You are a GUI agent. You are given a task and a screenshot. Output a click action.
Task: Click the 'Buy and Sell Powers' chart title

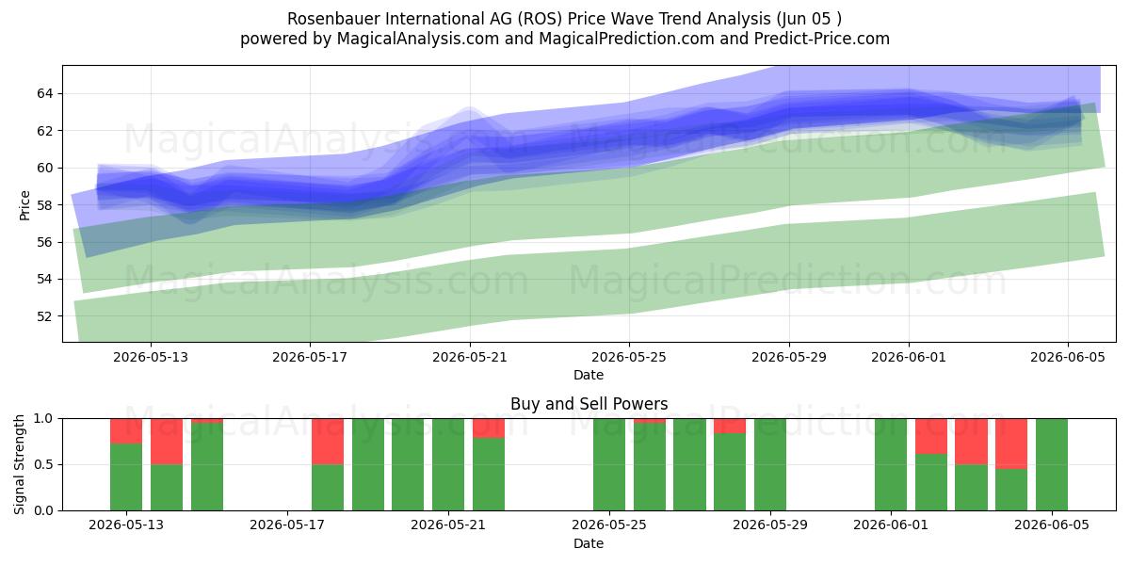tap(589, 404)
